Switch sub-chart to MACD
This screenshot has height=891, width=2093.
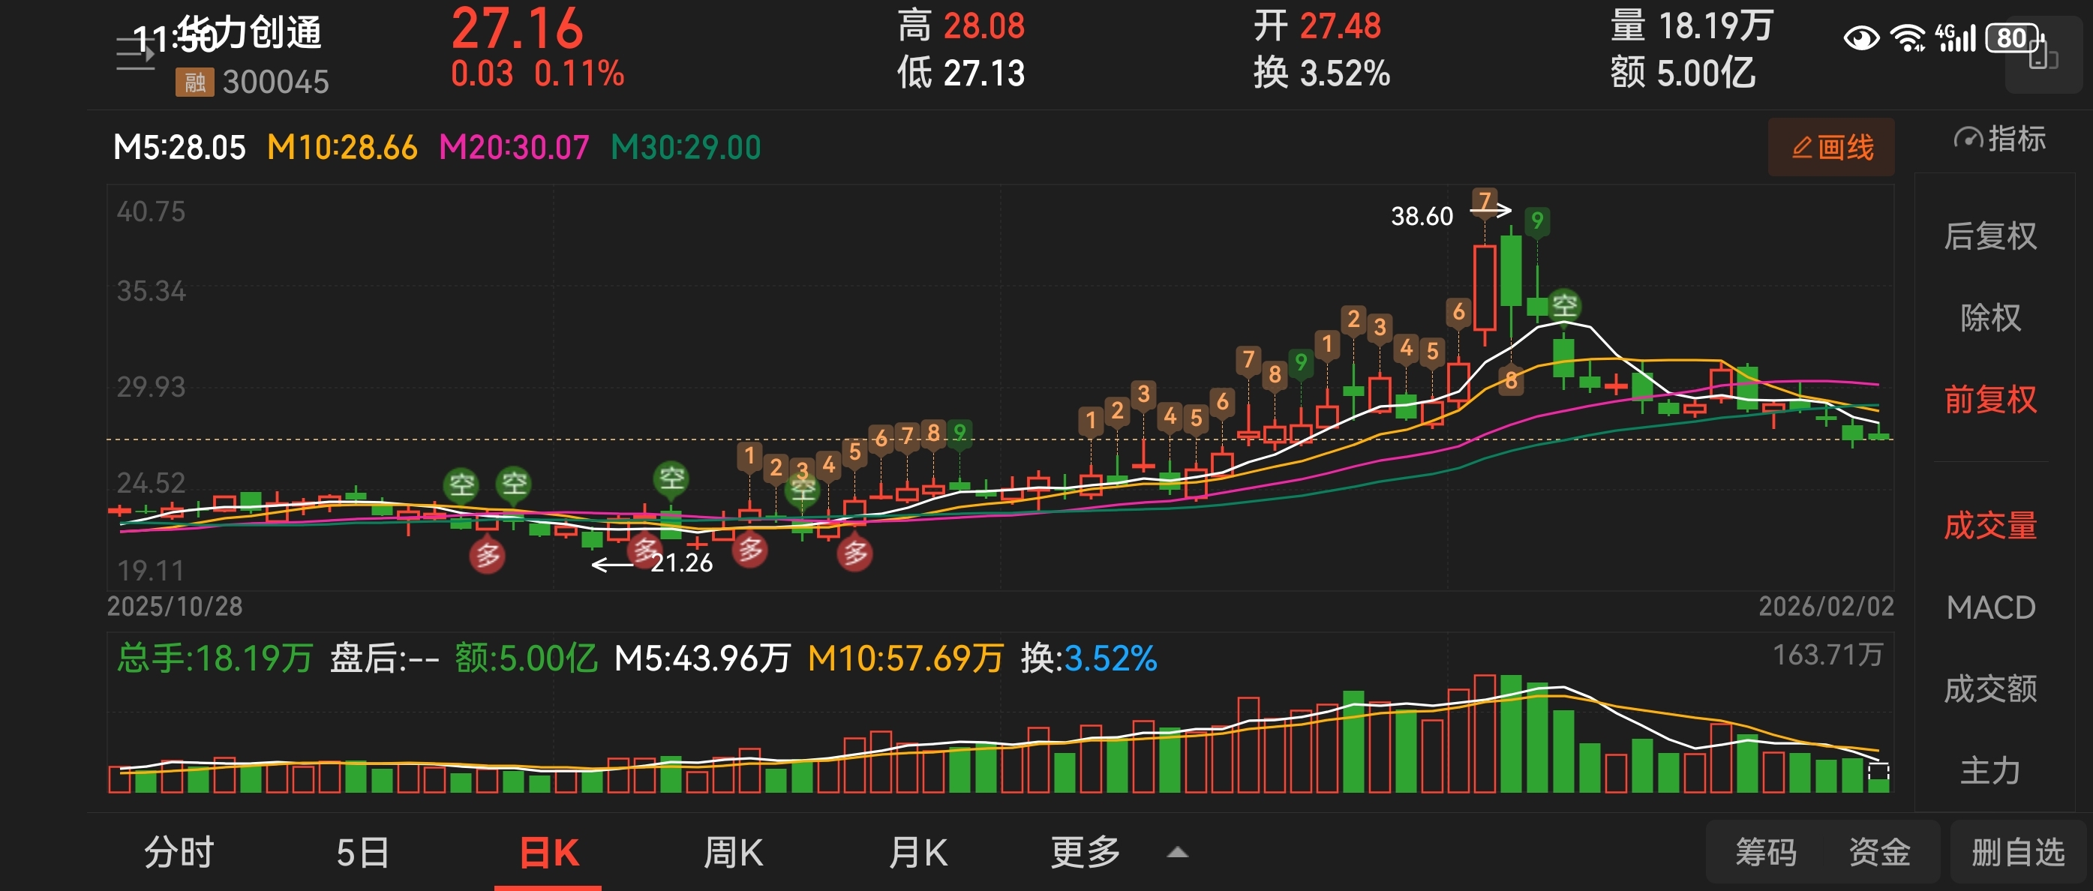[1989, 607]
